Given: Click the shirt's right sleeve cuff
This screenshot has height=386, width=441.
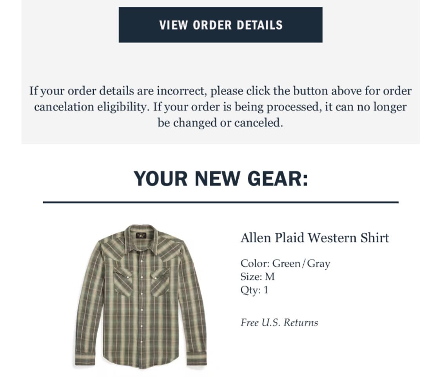Looking at the screenshot, I should pos(197,358).
